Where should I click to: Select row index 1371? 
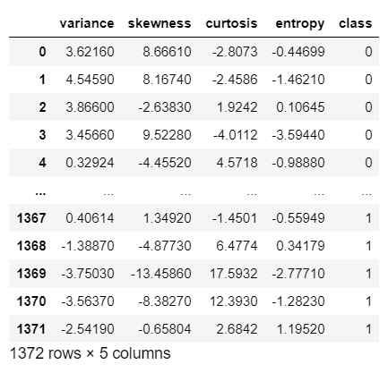pyautogui.click(x=31, y=329)
